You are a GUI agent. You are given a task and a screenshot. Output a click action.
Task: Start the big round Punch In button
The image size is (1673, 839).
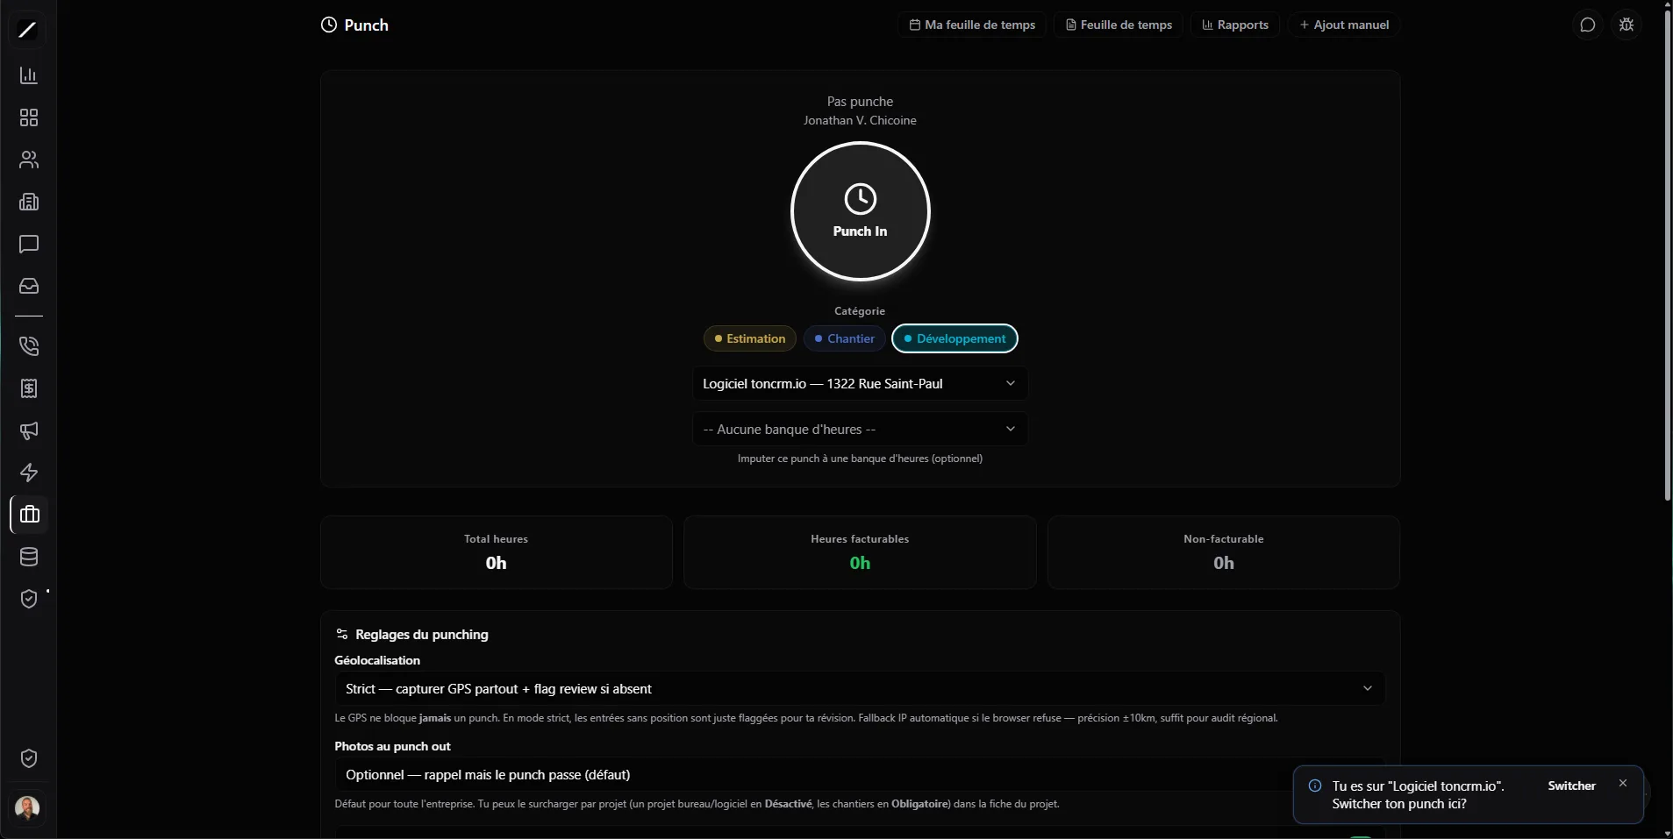(860, 211)
